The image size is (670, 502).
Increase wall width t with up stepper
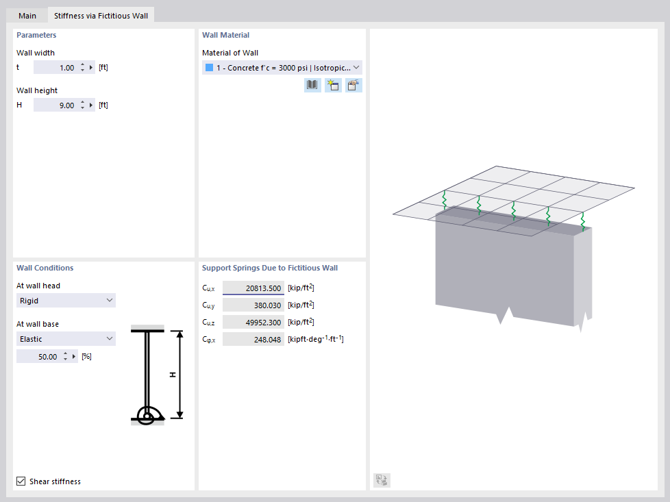point(83,64)
